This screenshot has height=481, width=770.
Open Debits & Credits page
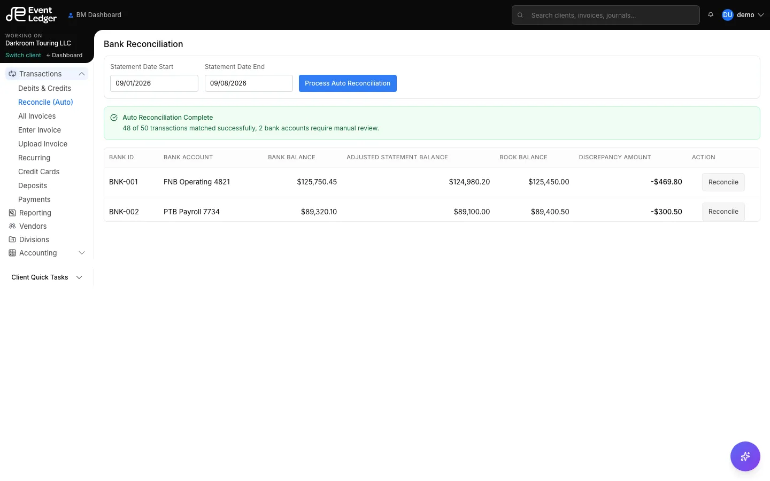[44, 88]
